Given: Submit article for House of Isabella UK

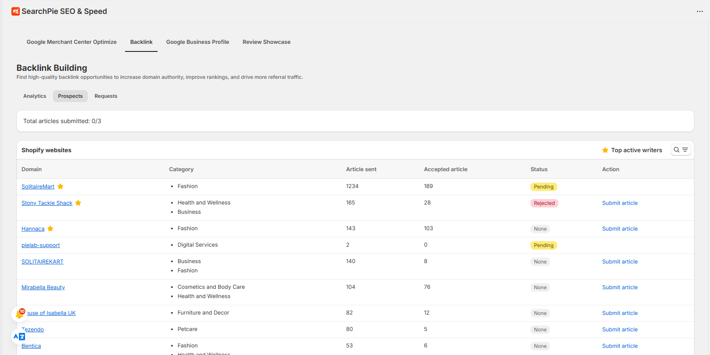Looking at the screenshot, I should tap(620, 313).
